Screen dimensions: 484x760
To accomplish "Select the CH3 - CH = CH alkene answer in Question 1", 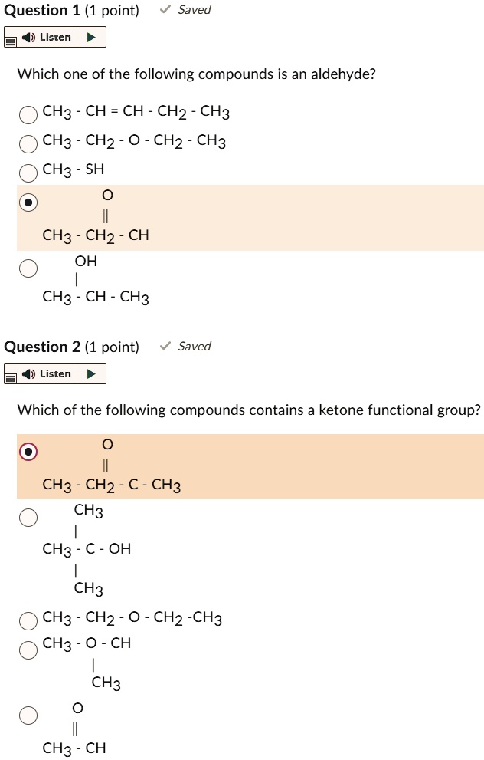I will [x=28, y=114].
